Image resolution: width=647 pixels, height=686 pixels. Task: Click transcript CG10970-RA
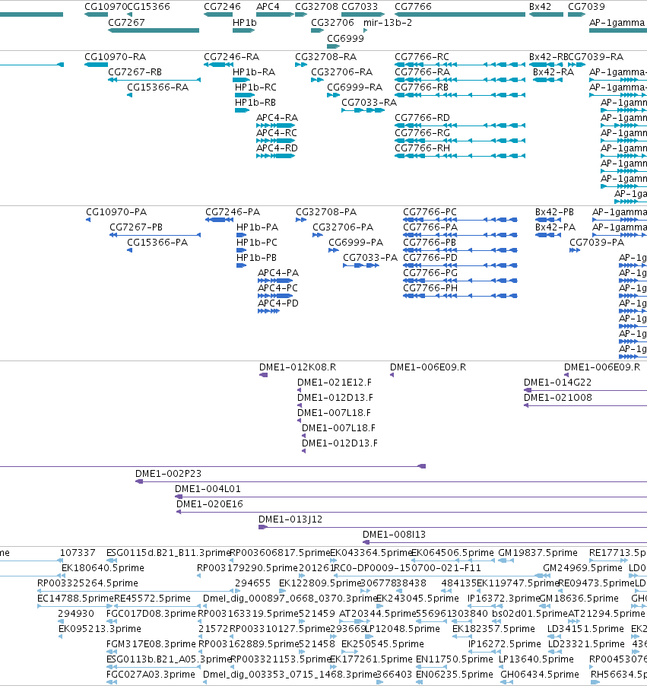point(116,57)
